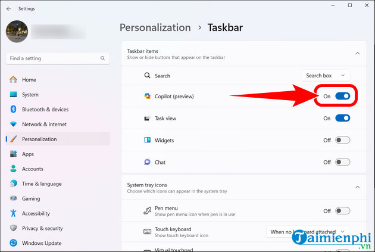Collapse the System tray icons section
The width and height of the screenshot is (375, 252).
pyautogui.click(x=357, y=187)
